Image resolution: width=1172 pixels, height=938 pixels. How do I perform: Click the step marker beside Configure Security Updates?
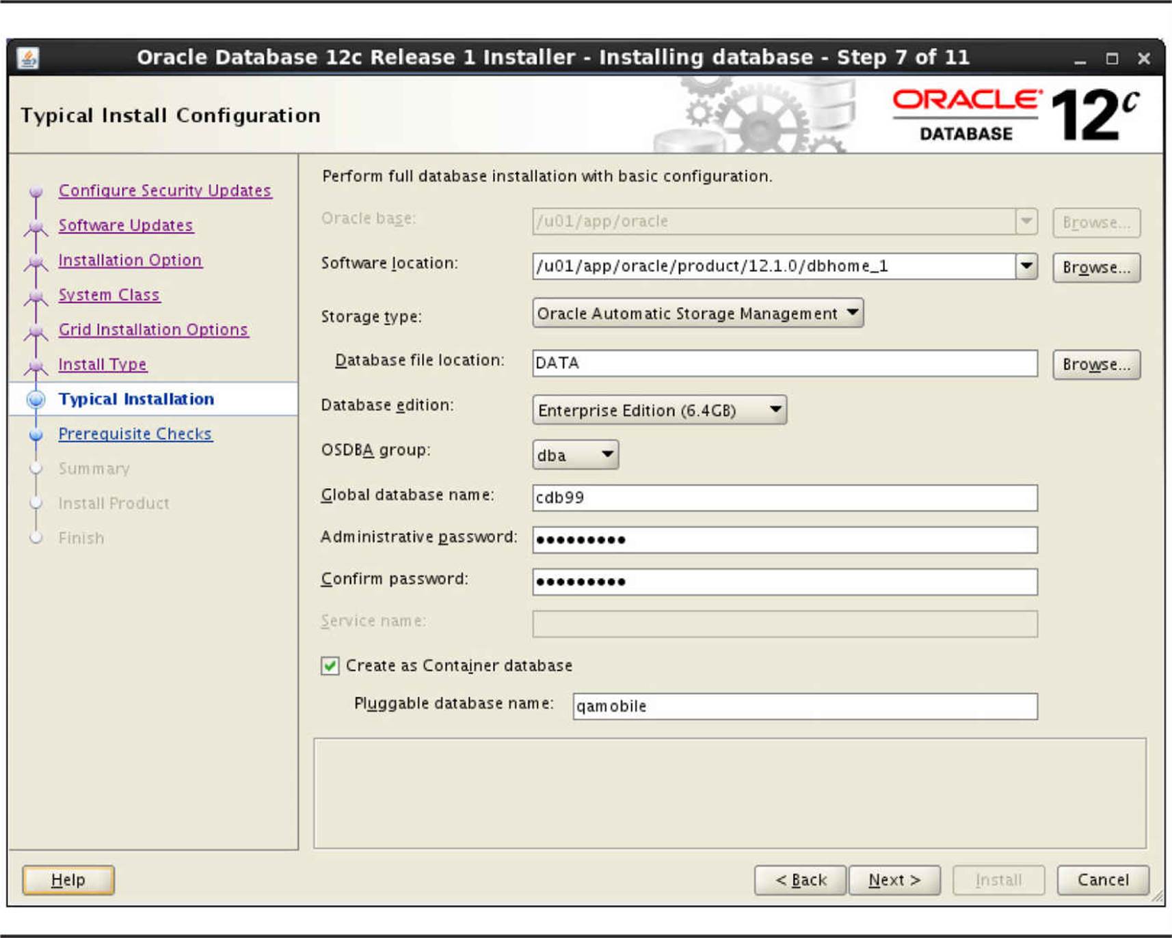[36, 191]
